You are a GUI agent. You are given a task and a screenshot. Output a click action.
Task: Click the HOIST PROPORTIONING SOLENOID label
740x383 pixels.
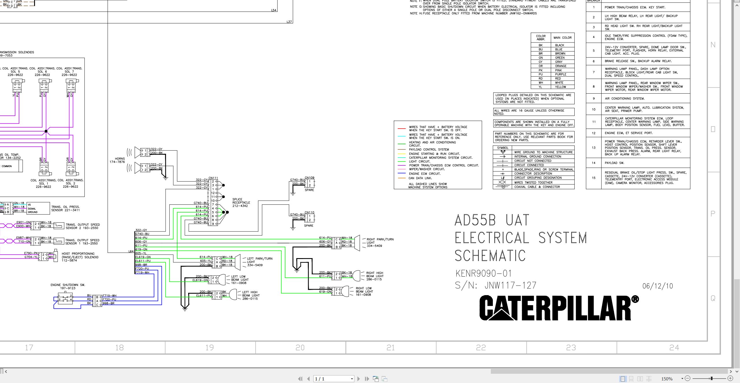point(80,257)
